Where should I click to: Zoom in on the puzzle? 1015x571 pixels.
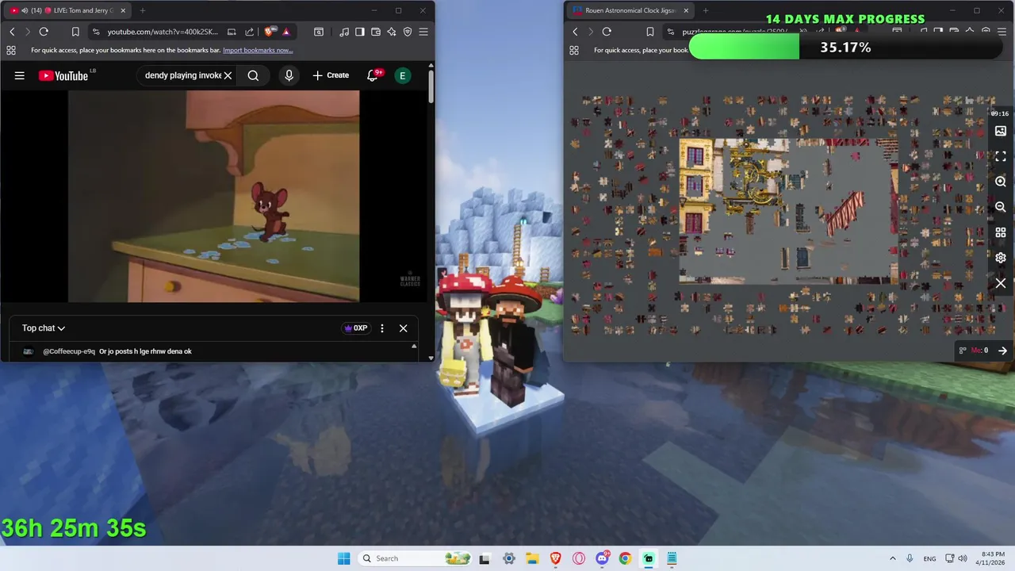[1001, 182]
